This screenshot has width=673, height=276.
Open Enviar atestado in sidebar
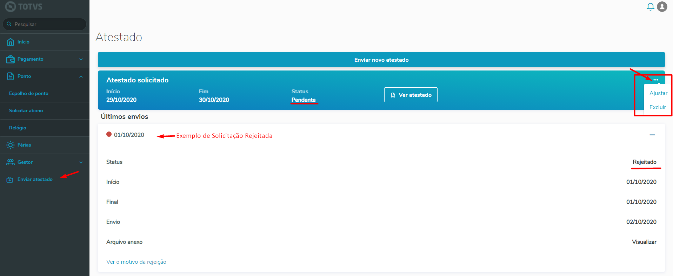35,179
